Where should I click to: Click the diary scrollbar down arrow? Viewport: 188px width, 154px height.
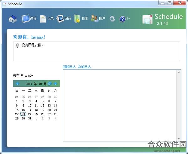179,139
